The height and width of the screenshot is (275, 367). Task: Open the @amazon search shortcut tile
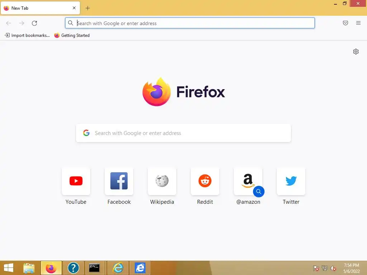click(248, 181)
